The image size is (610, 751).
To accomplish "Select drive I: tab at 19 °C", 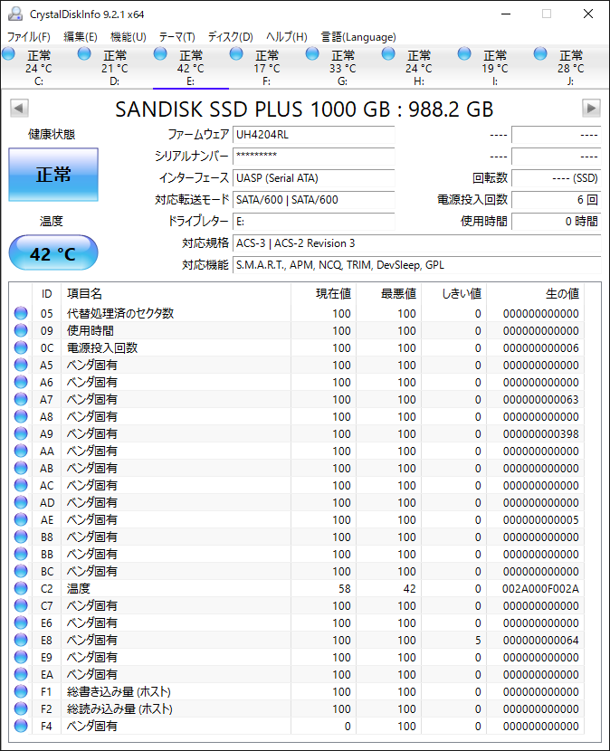I will [x=494, y=68].
